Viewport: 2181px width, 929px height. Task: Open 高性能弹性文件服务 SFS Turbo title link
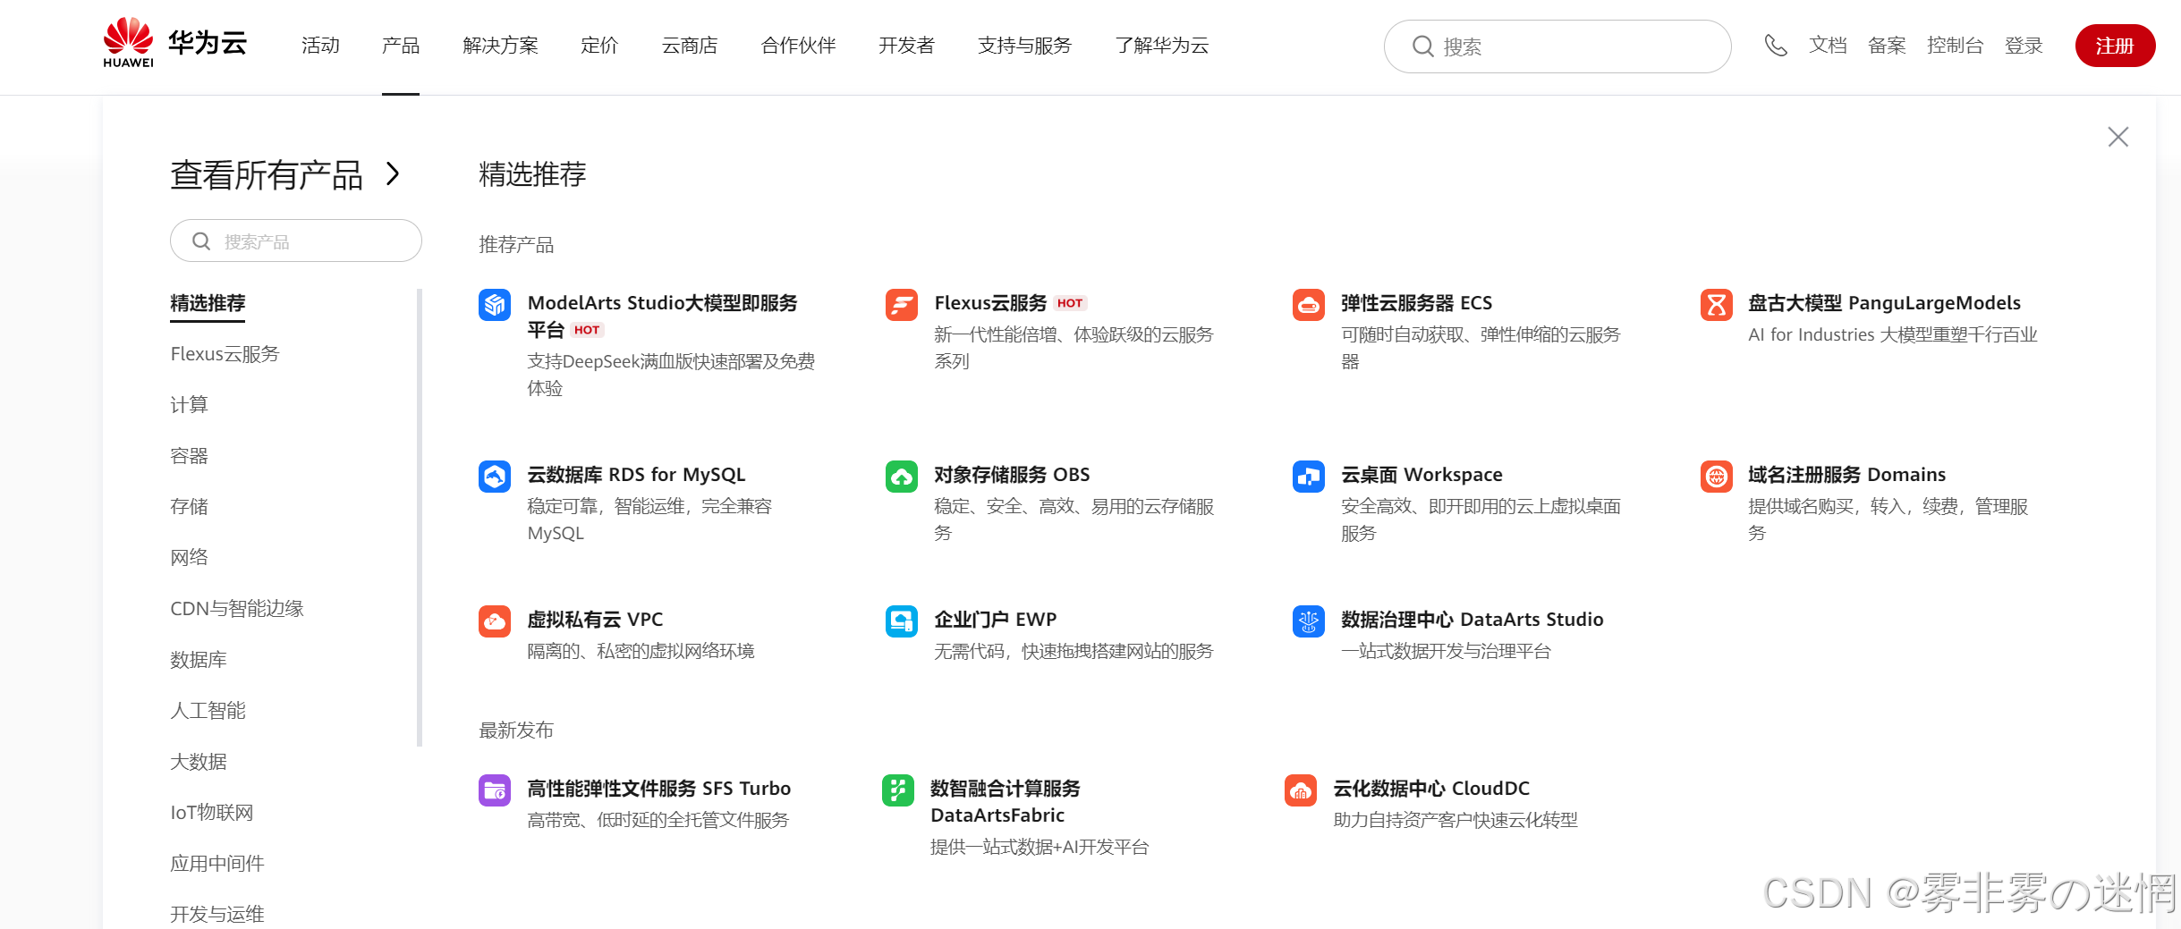coord(659,789)
